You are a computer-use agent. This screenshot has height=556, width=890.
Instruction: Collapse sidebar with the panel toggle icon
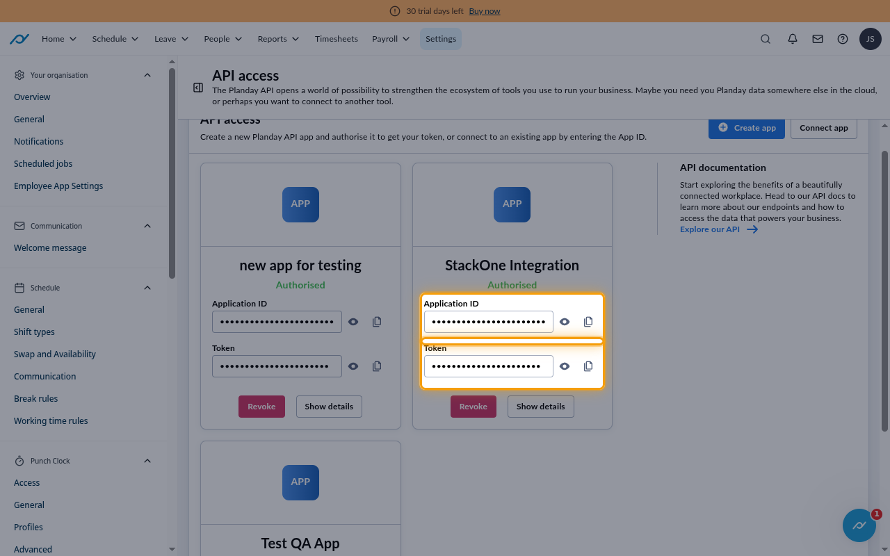click(198, 88)
